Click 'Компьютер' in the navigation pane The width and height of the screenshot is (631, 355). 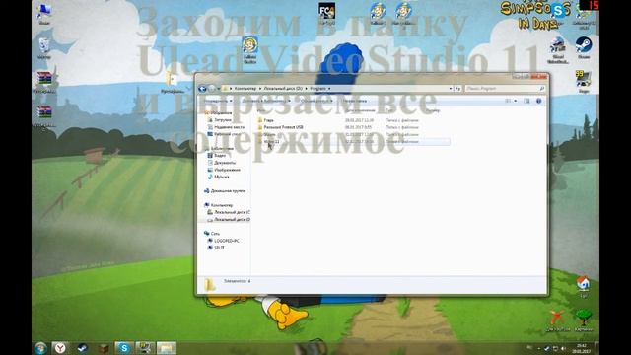221,205
